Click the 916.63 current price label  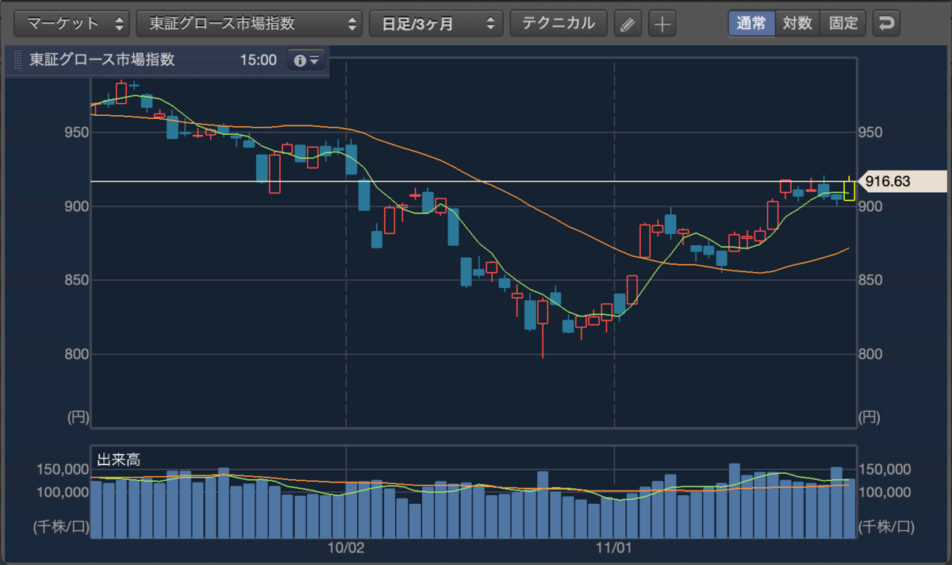click(903, 182)
